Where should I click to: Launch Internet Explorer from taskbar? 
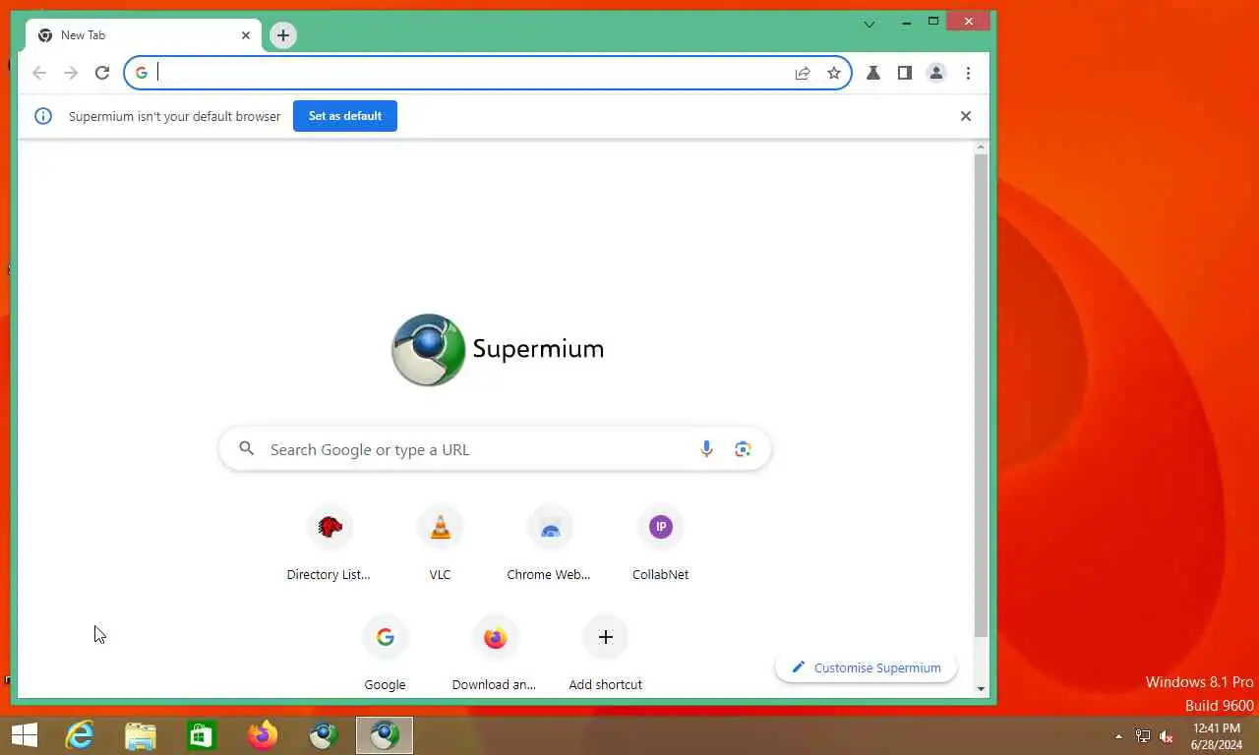80,735
